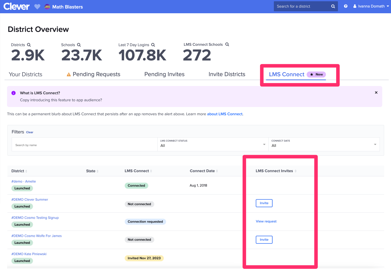The image size is (391, 269).
Task: Click the warning icon on Pending Requests
Action: 69,74
